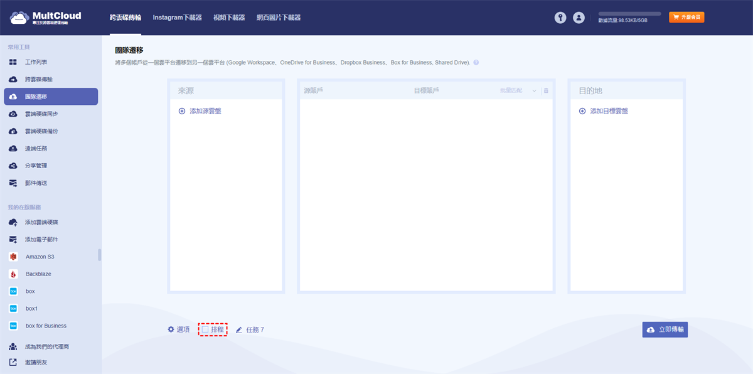The height and width of the screenshot is (374, 753).
Task: Open the key icon in header
Action: point(560,18)
